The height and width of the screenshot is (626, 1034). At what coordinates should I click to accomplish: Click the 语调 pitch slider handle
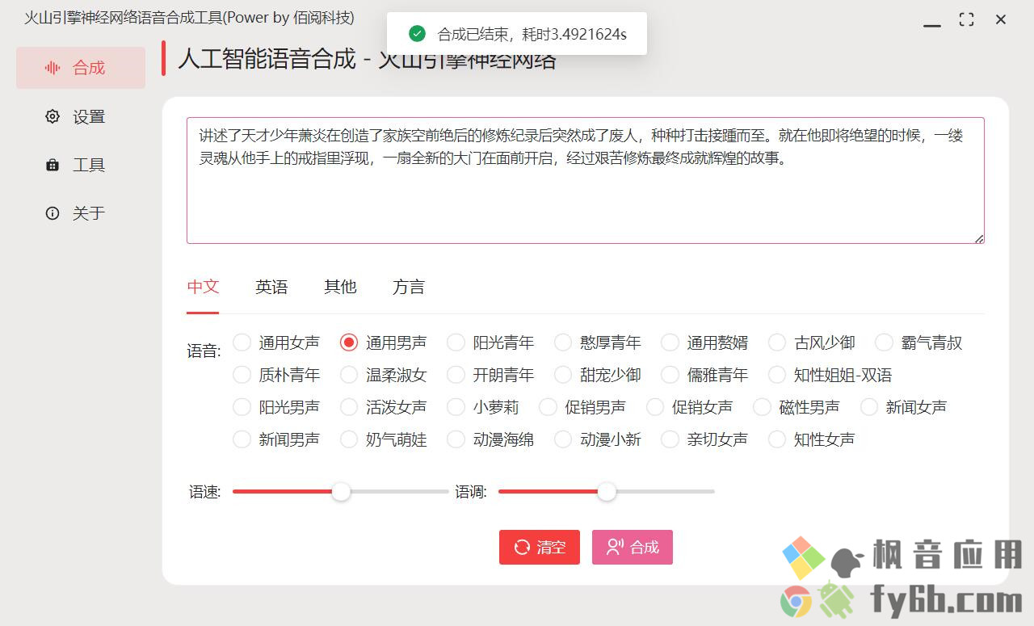click(x=607, y=491)
